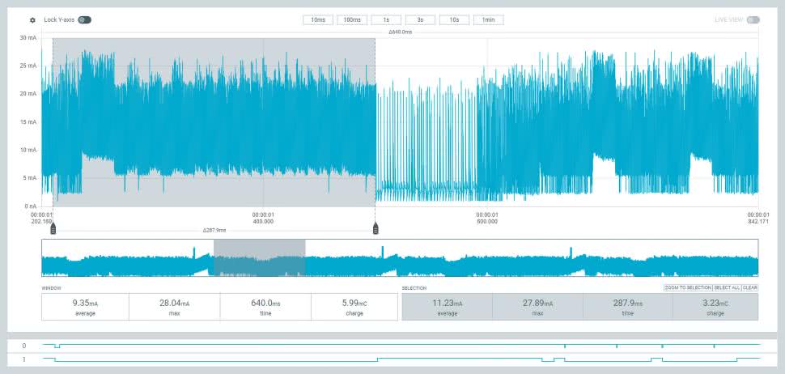Select the 1min window preset
The width and height of the screenshot is (785, 374).
489,20
